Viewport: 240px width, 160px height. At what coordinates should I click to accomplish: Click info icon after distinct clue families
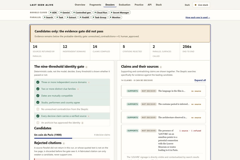tap(78, 89)
